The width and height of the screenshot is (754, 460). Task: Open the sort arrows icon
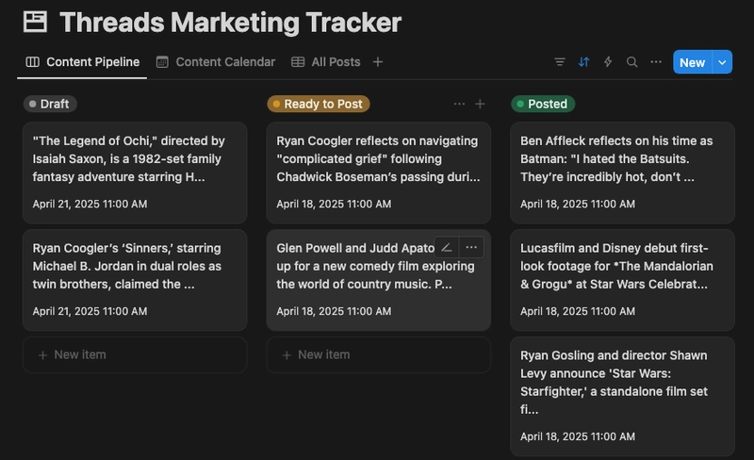pos(583,62)
